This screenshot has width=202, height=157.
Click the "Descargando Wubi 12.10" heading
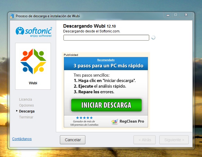point(89,26)
